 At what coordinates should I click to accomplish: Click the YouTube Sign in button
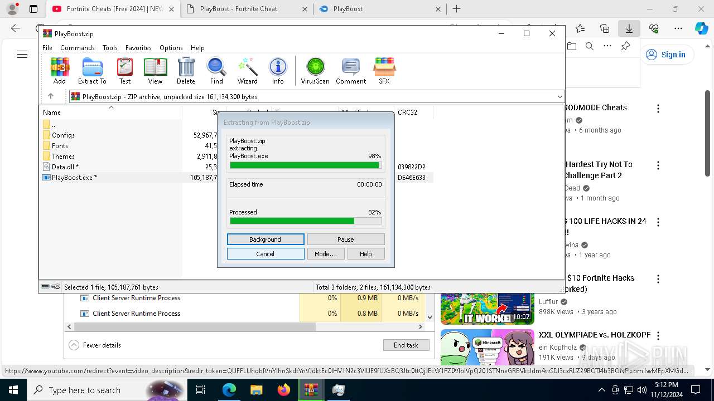coord(666,55)
